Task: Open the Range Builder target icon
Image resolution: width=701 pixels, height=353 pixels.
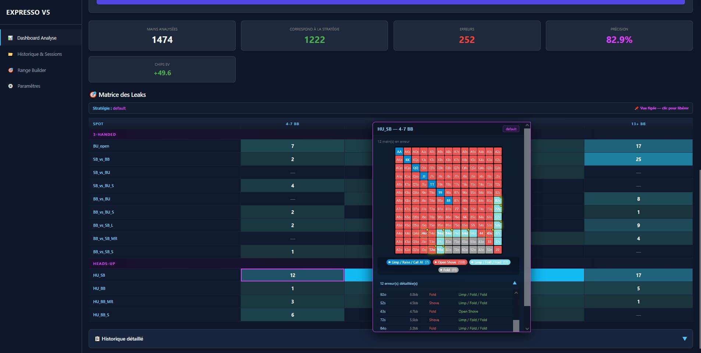Action: (10, 70)
